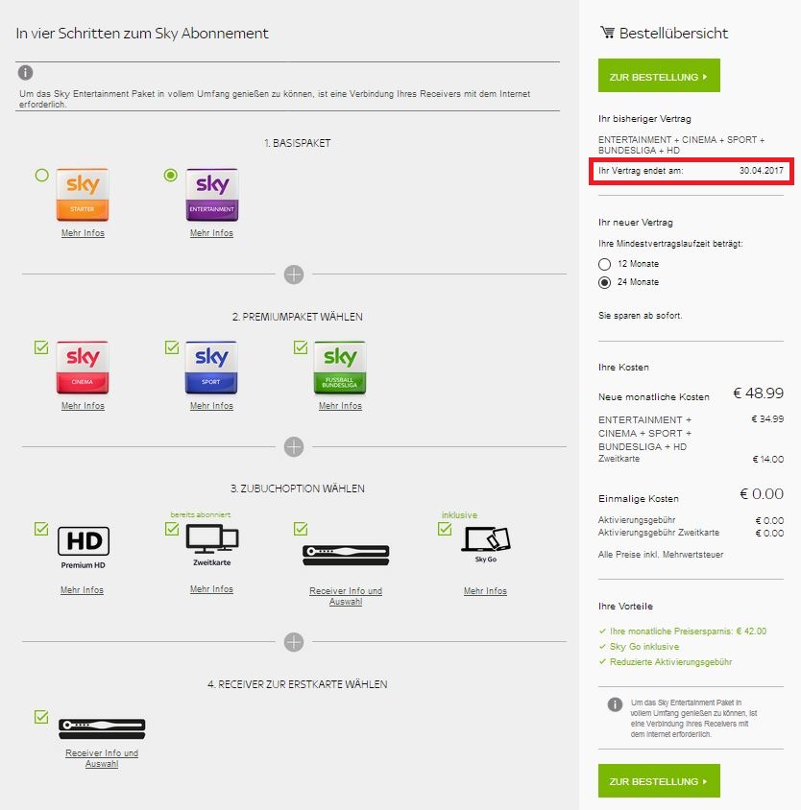This screenshot has height=810, width=801.
Task: Click the ZUR BESTELLUNG button above the contract summary
Action: [659, 76]
